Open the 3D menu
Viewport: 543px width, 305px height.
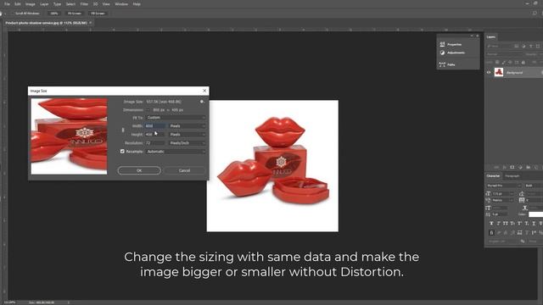95,4
